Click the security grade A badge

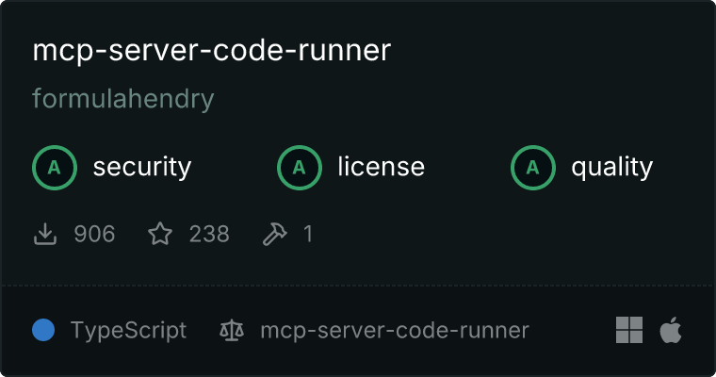pos(55,167)
